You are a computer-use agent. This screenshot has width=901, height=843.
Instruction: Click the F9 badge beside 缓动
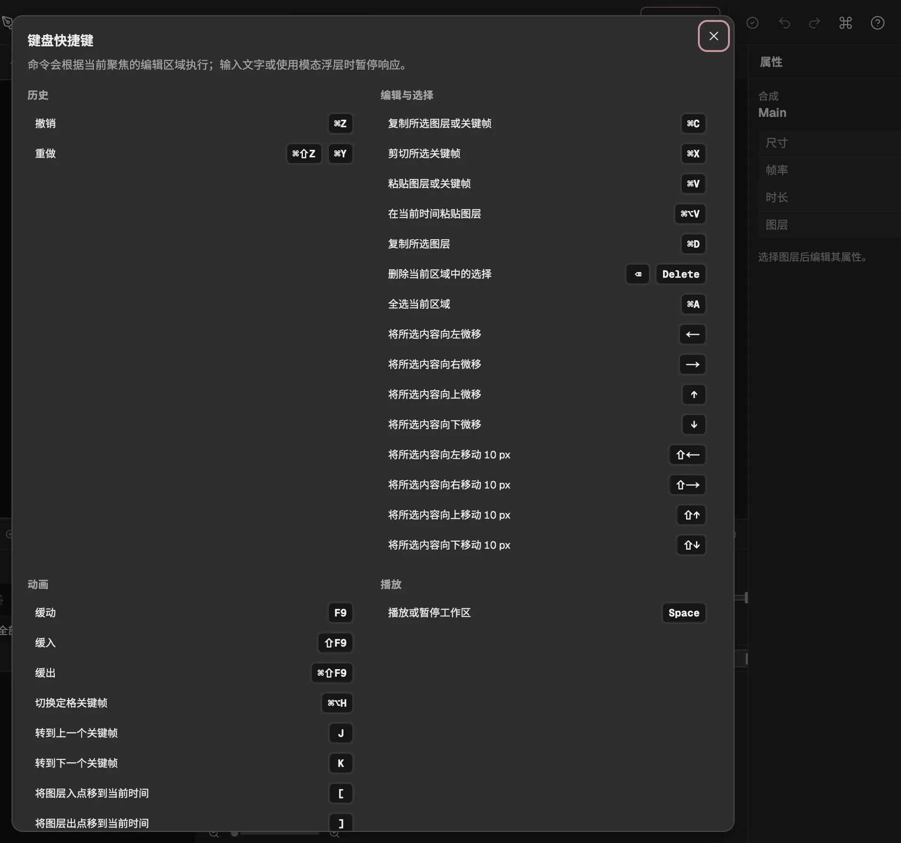(x=340, y=613)
